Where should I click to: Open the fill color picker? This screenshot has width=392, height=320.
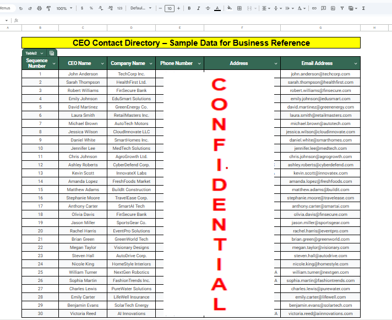click(229, 8)
